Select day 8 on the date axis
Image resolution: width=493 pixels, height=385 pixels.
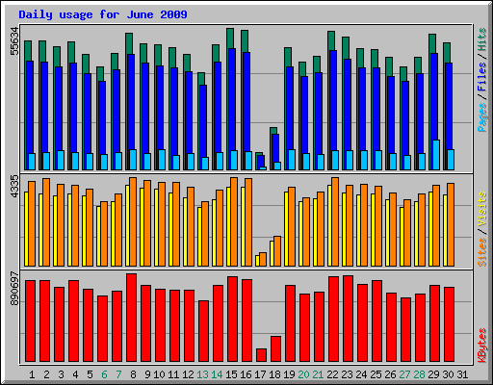[133, 374]
